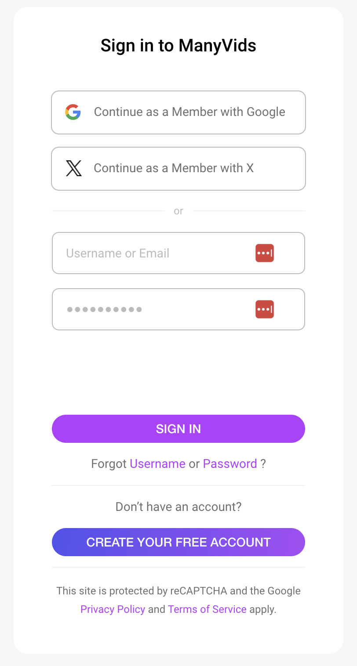The image size is (357, 666).
Task: Open the forgot Password link
Action: [x=230, y=464]
